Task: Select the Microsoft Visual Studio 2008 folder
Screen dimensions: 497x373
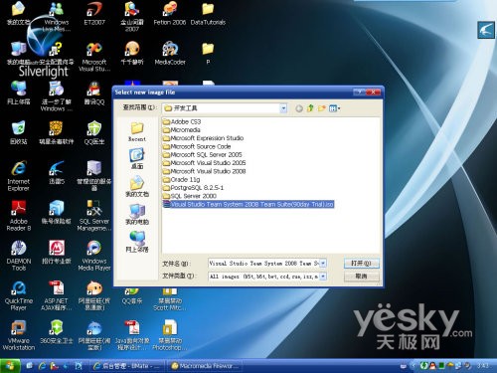Action: pyautogui.click(x=205, y=171)
